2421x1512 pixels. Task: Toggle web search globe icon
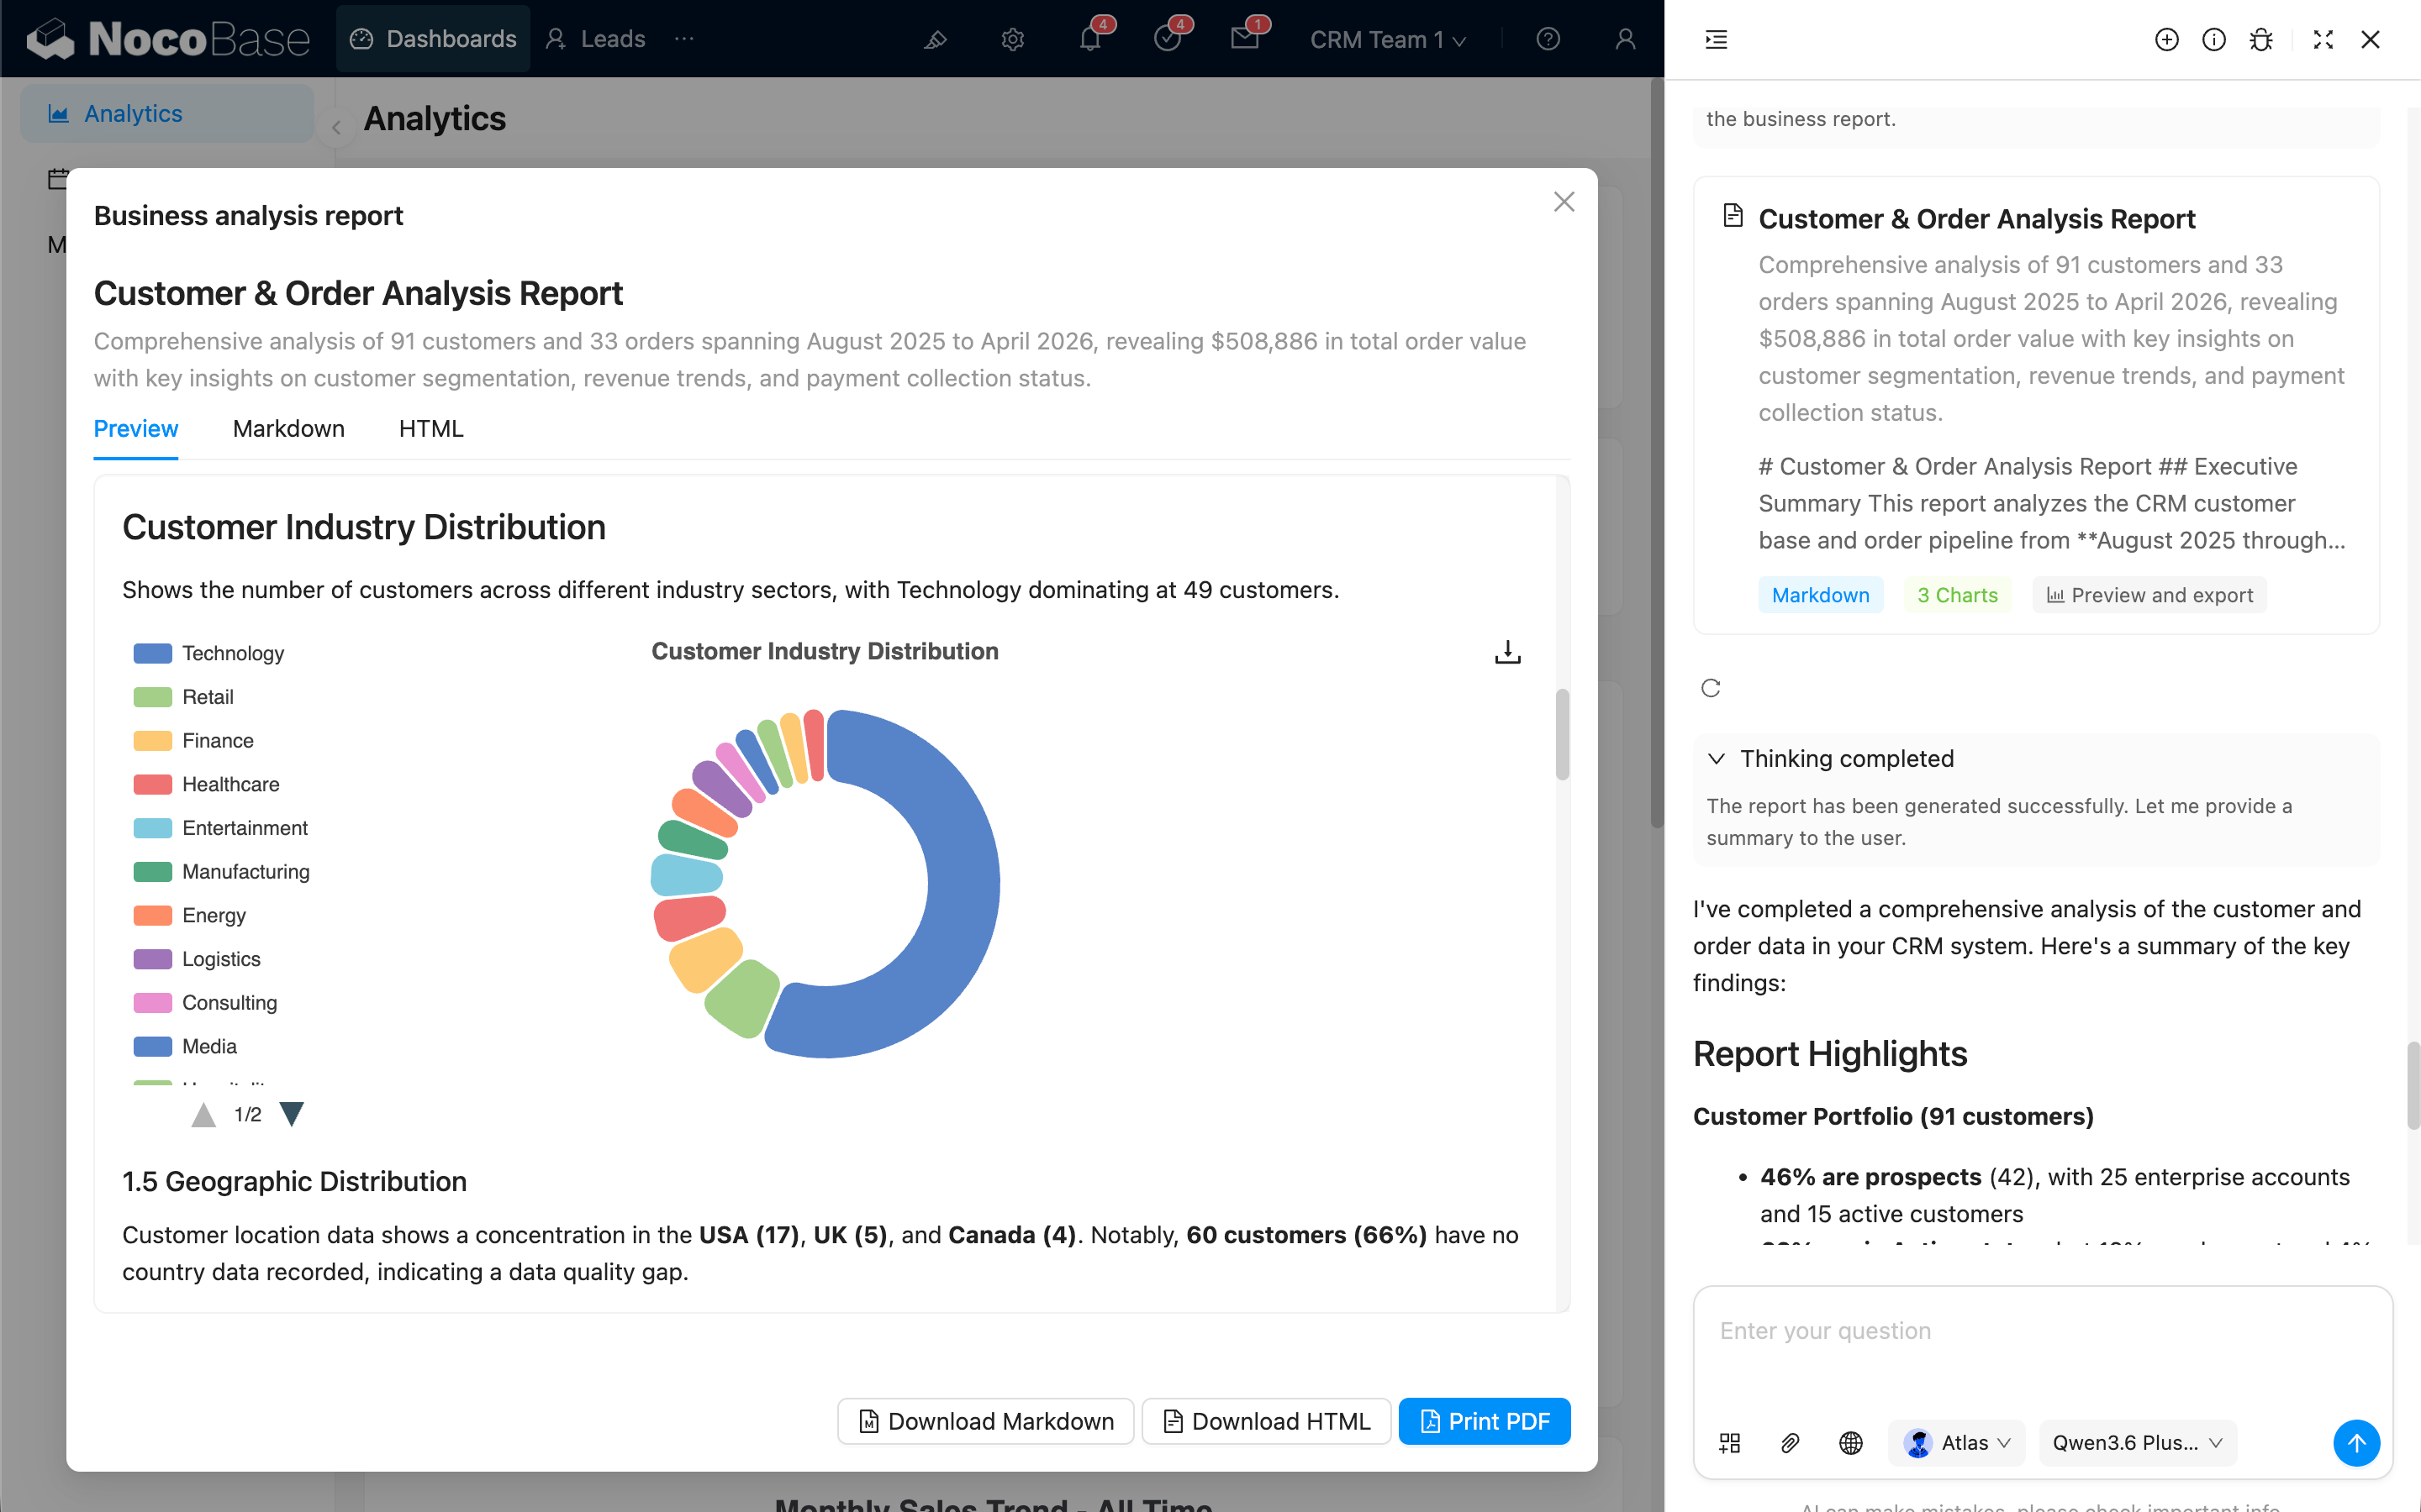tap(1849, 1442)
